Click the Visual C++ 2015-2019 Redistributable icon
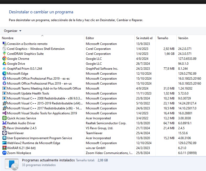 click(x=4, y=103)
